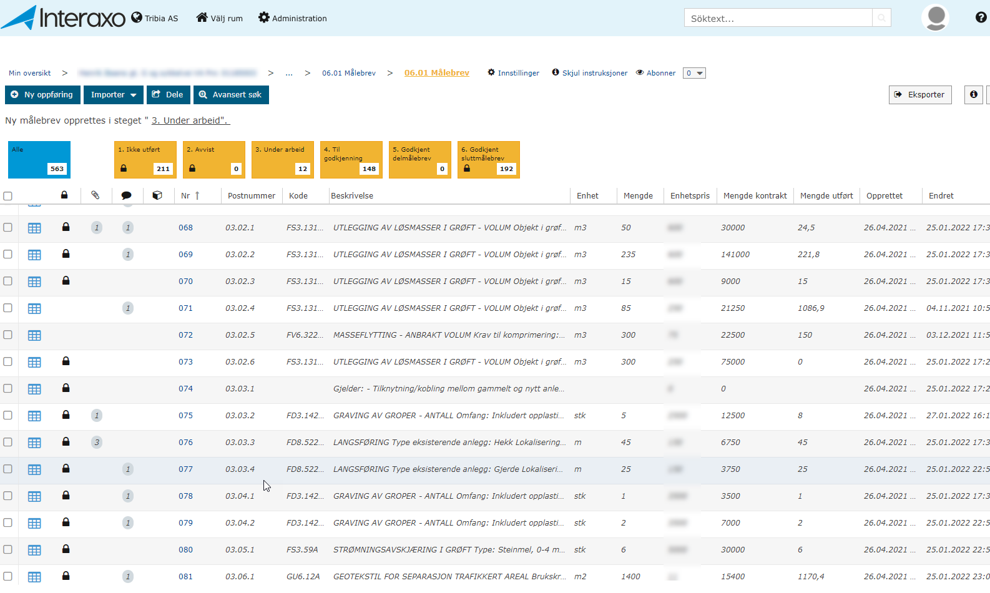Click attachment badge on row 076
This screenshot has width=990, height=593.
(96, 443)
